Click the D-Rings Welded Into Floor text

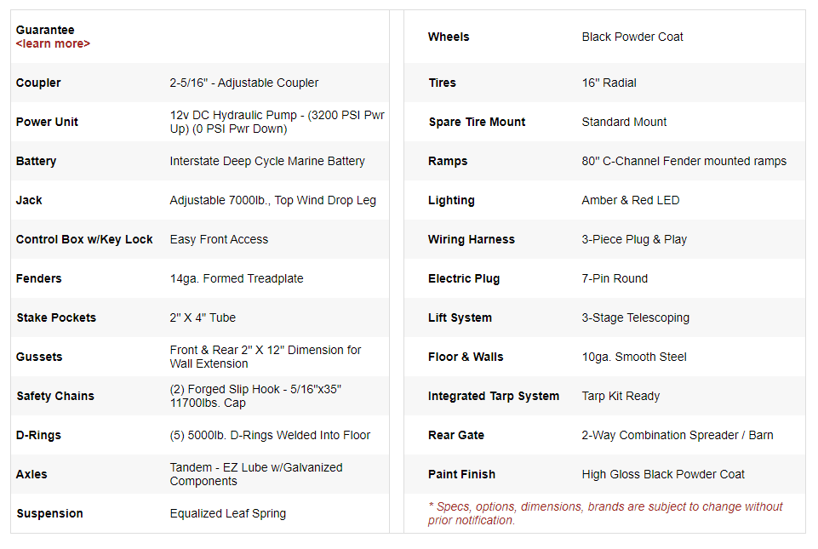tap(270, 435)
